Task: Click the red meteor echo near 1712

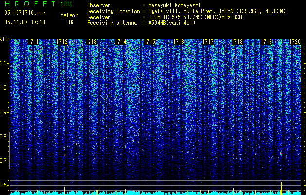Action: tap(64, 155)
